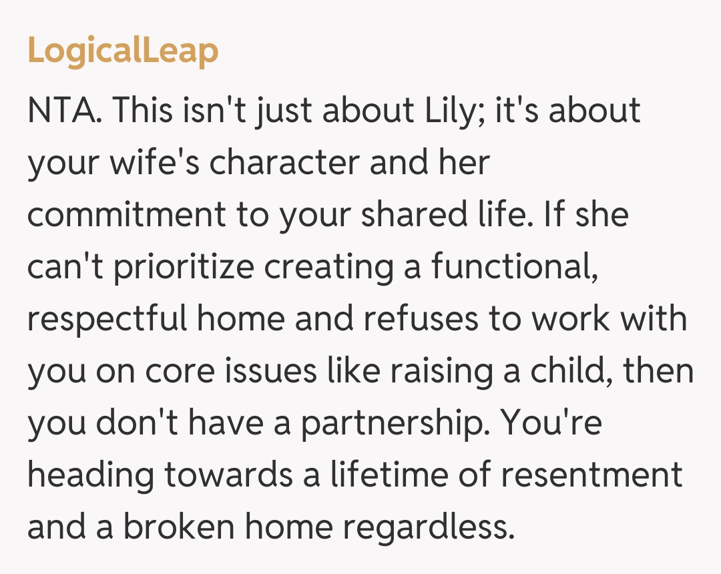Select the word "character" in the comment

pyautogui.click(x=286, y=164)
